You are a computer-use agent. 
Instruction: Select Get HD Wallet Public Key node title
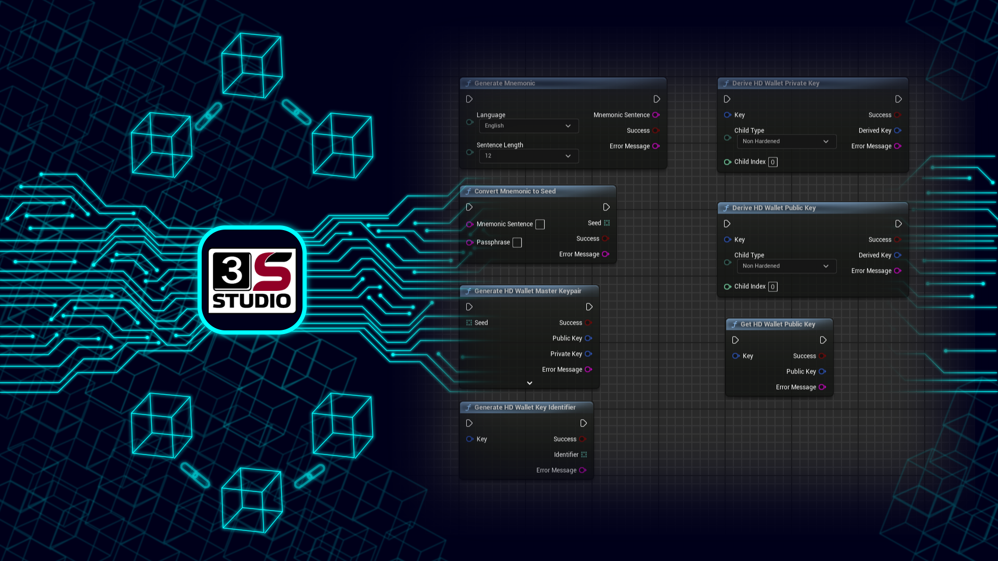tap(778, 324)
